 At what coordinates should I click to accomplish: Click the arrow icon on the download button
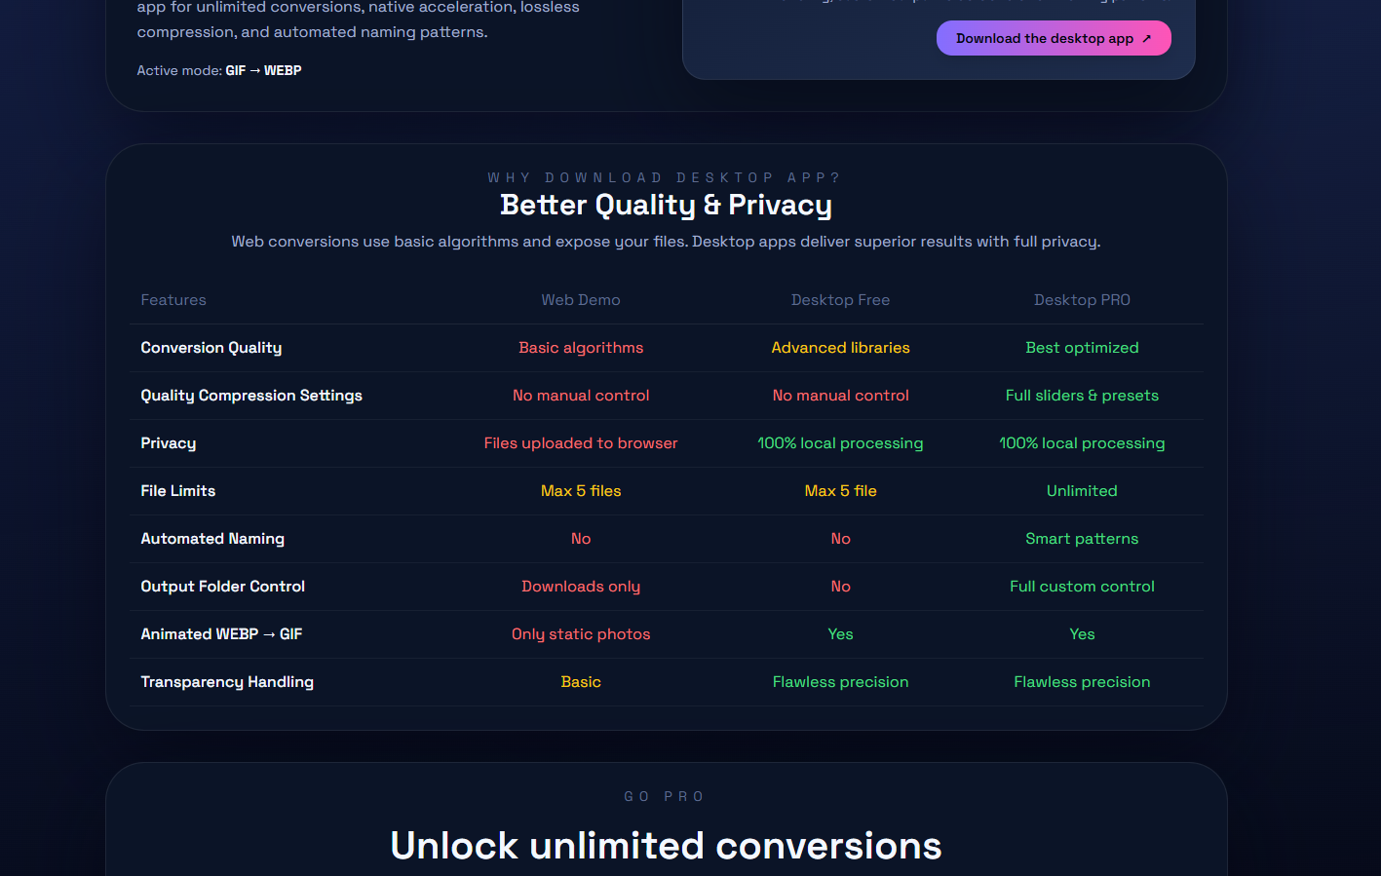click(1146, 37)
